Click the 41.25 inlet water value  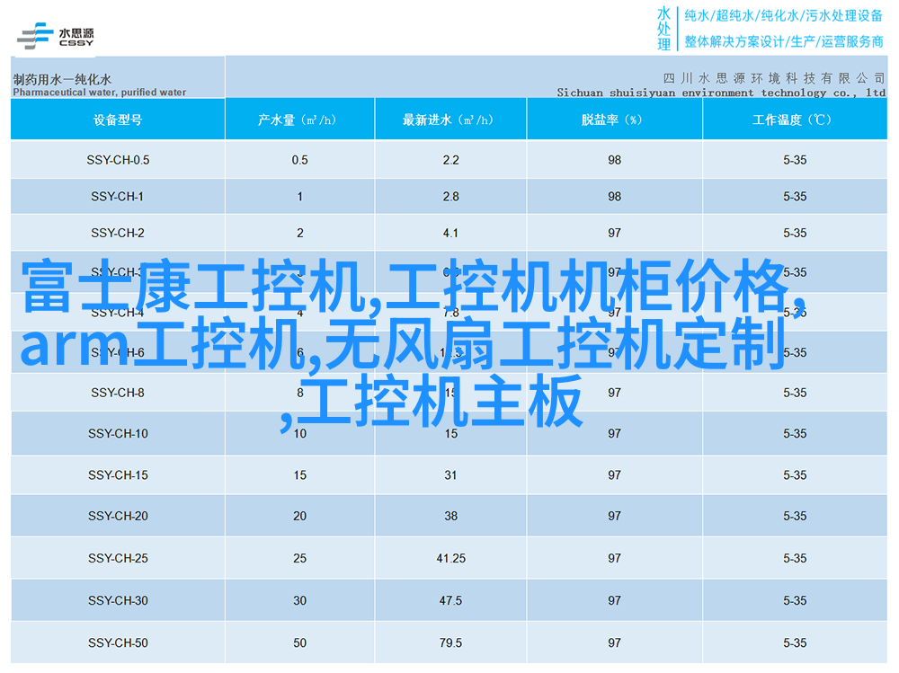[450, 558]
